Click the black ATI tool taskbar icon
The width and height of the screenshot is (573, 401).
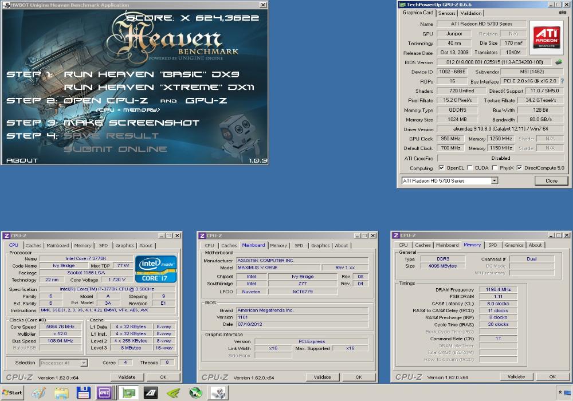[x=151, y=393]
